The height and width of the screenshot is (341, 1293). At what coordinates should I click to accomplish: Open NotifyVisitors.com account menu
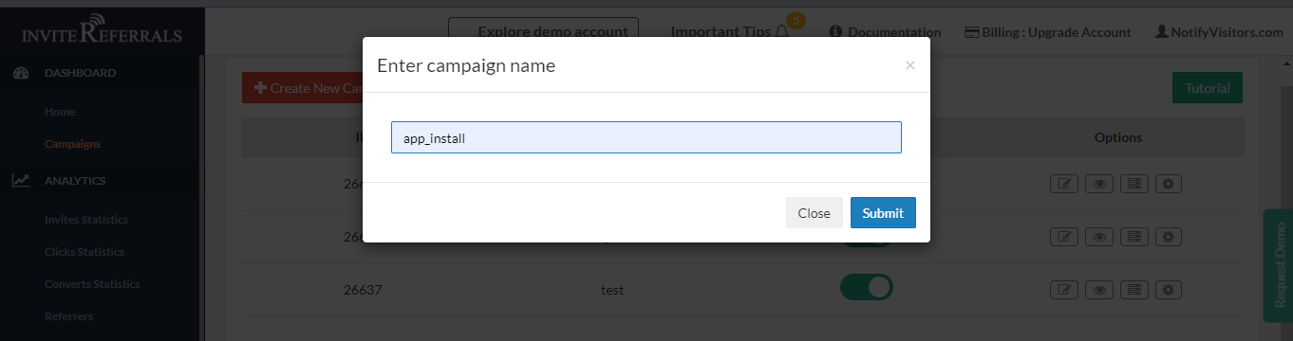tap(1219, 31)
